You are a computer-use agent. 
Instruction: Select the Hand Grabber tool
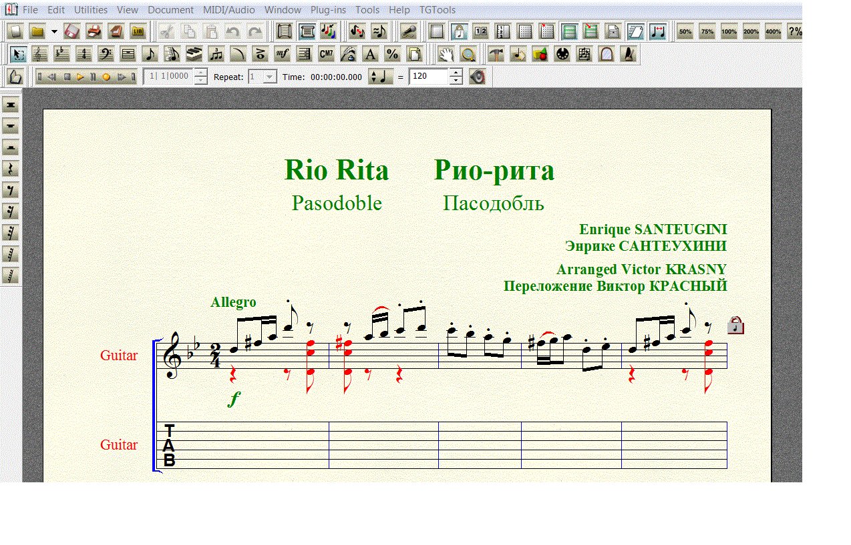(446, 54)
